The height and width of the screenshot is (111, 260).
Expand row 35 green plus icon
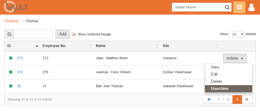(x=11, y=86)
